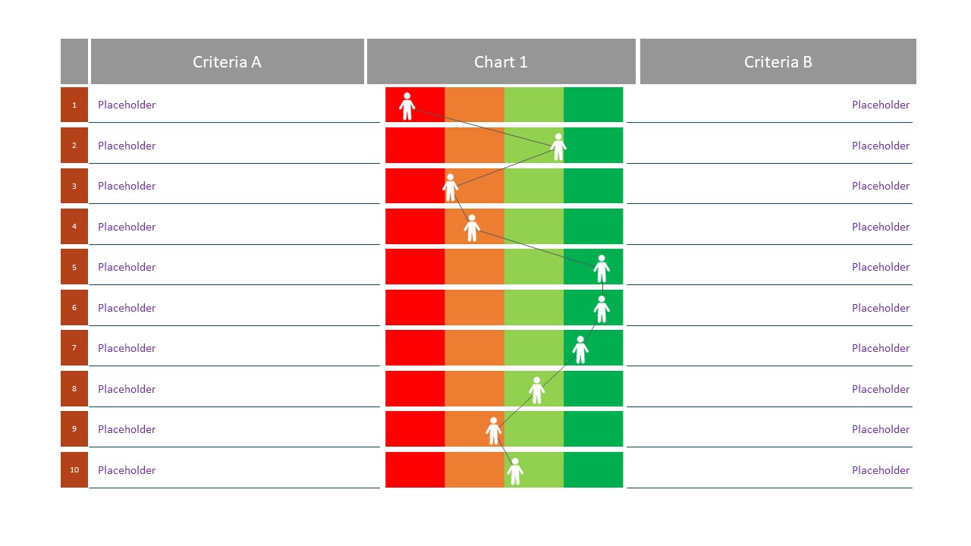Select the Criteria B header

(778, 62)
